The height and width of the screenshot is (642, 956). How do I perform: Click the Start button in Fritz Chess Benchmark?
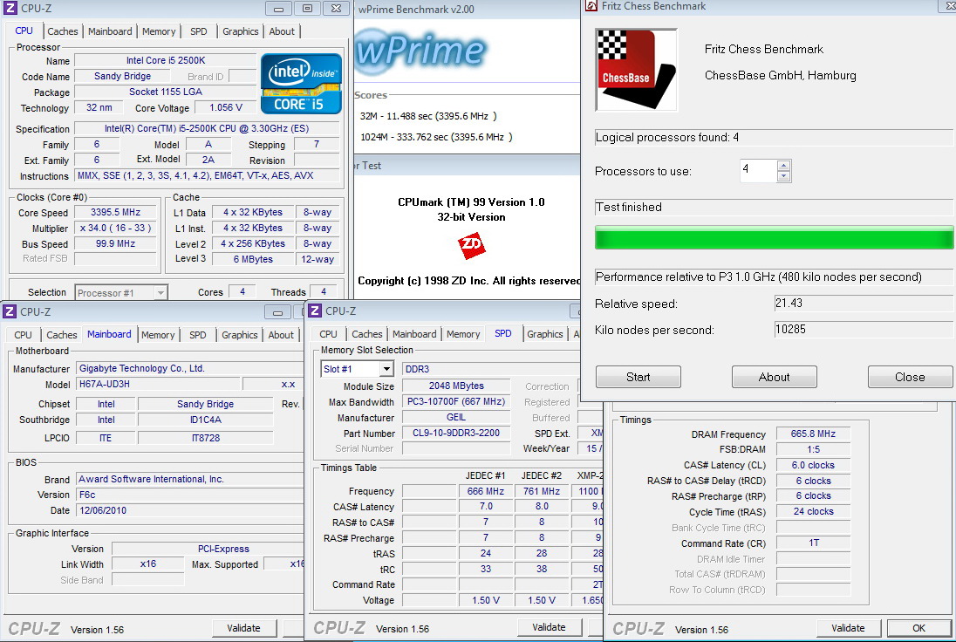(638, 377)
